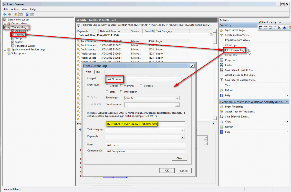Screen dimensions: 291x192
Task: Click the Help icon in the toolbar
Action: 27,14
